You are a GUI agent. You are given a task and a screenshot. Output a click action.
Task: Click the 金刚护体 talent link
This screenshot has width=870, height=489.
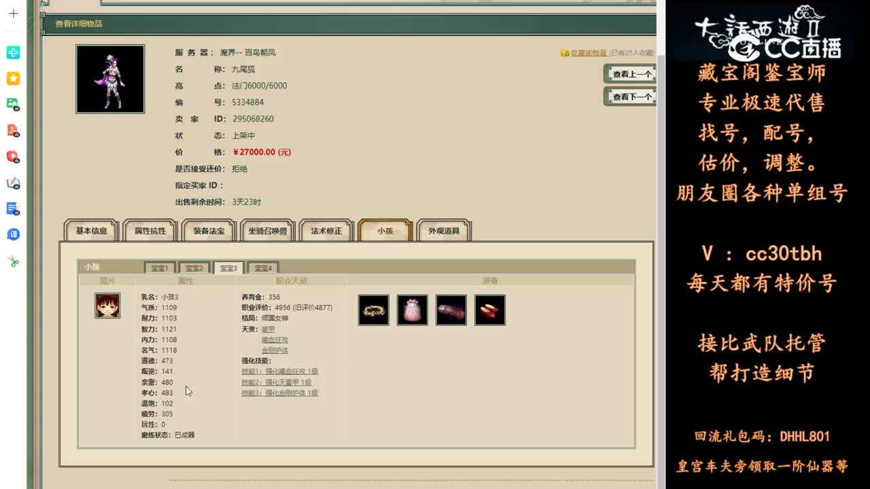pos(275,350)
